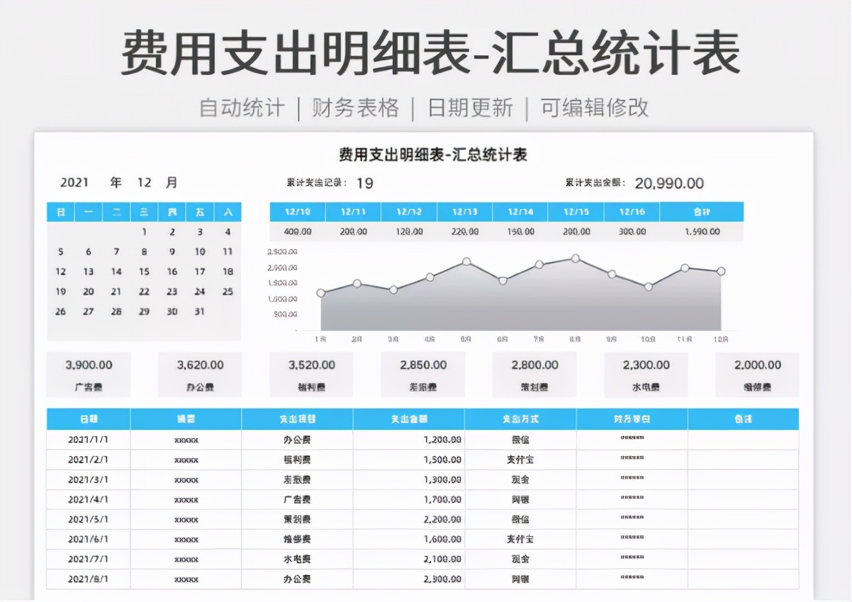
Task: Click the empty remarks cell in the 2021/5/1 row
Action: click(x=743, y=519)
